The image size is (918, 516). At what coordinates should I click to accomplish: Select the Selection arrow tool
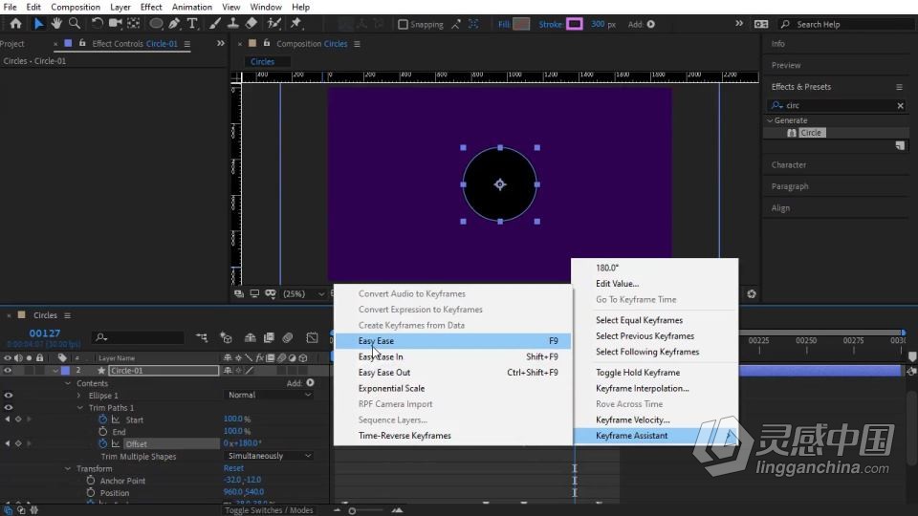pos(38,23)
